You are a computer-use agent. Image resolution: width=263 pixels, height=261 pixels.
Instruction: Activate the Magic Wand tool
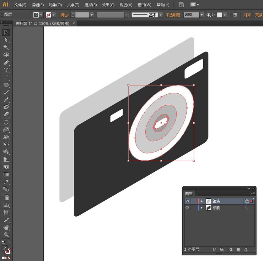pyautogui.click(x=6, y=47)
